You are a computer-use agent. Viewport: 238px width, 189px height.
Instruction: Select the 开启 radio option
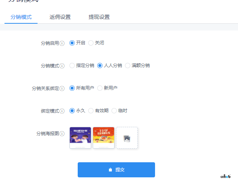click(x=72, y=43)
